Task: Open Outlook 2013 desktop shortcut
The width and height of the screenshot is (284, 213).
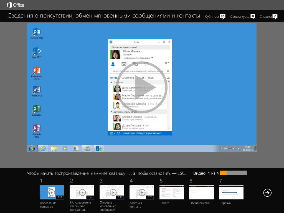Action: [37, 34]
